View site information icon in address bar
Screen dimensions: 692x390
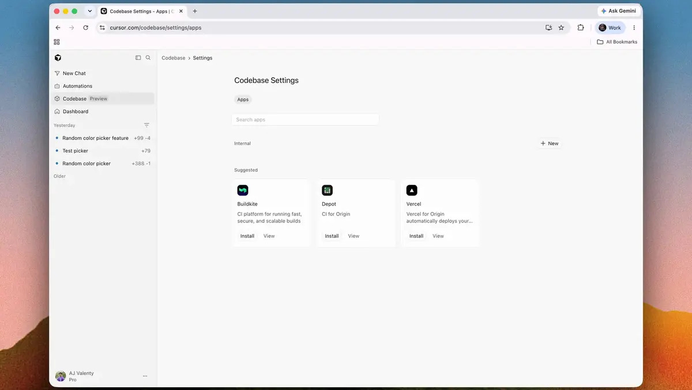(102, 28)
